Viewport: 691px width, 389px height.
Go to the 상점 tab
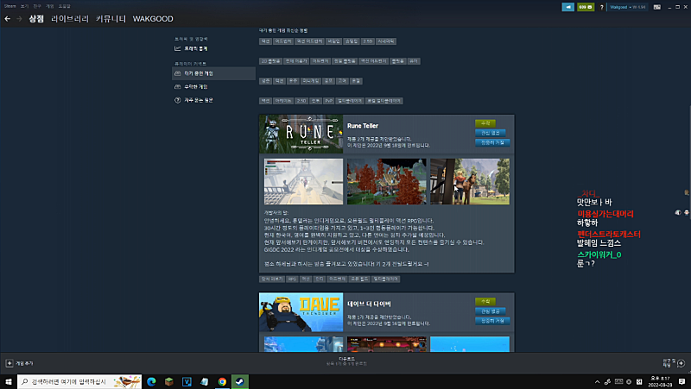pos(36,18)
